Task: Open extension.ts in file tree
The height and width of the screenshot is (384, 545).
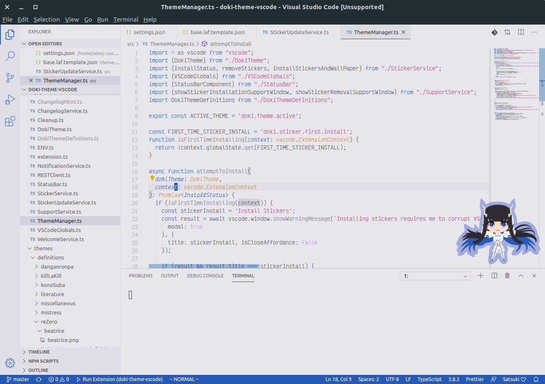Action: tap(70, 157)
